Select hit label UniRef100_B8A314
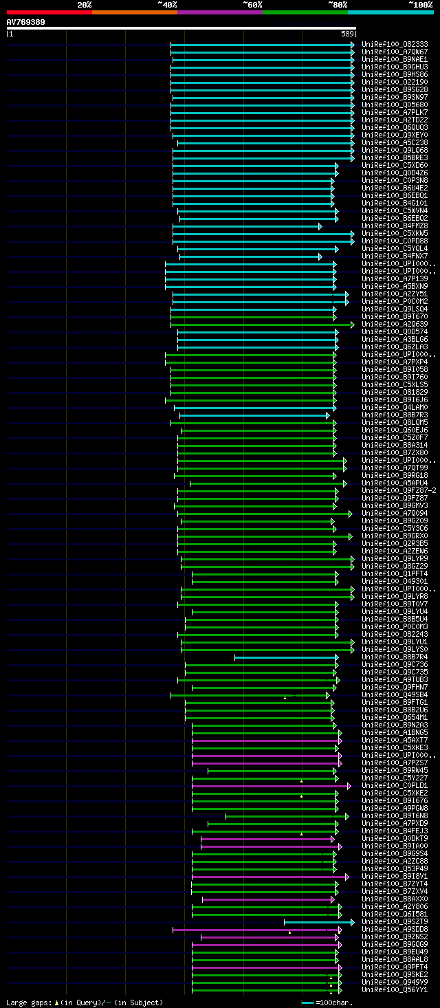This screenshot has width=440, height=1008. coord(395,446)
